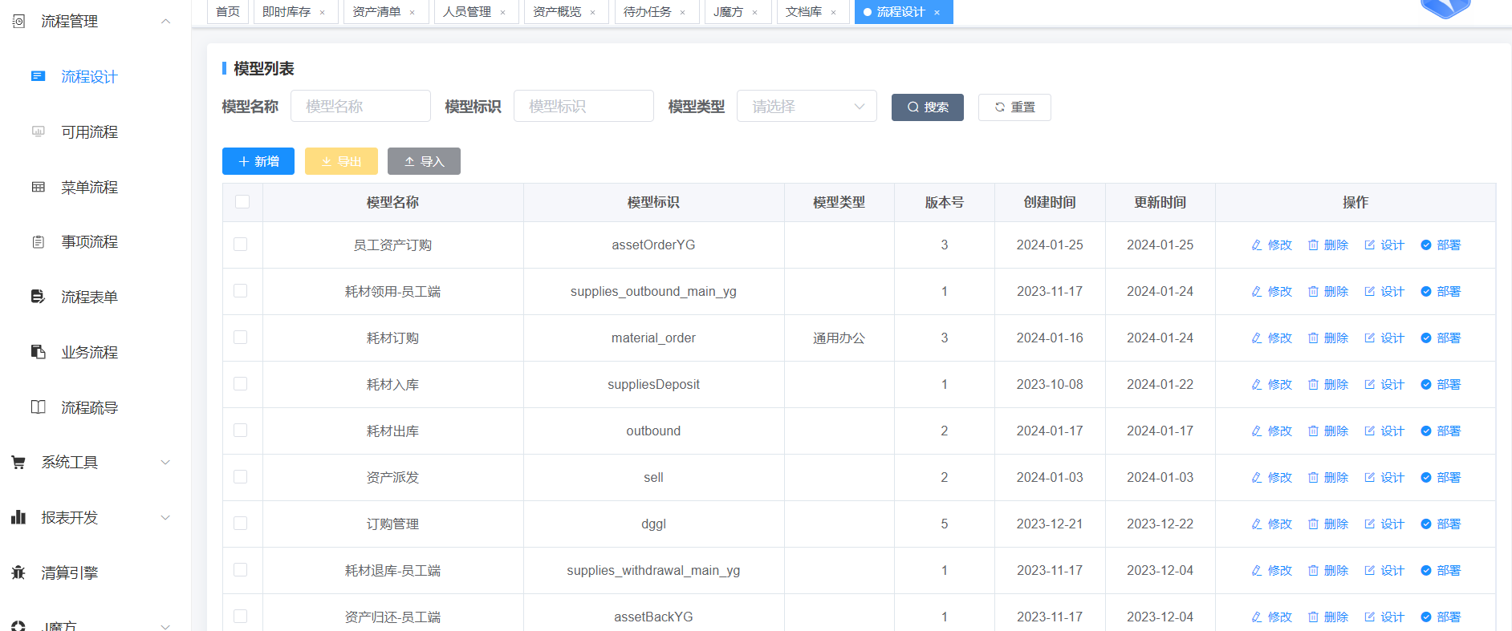Screen dimensions: 1512x631
Task: Click 修改 for 订购管理 row
Action: coord(1271,524)
